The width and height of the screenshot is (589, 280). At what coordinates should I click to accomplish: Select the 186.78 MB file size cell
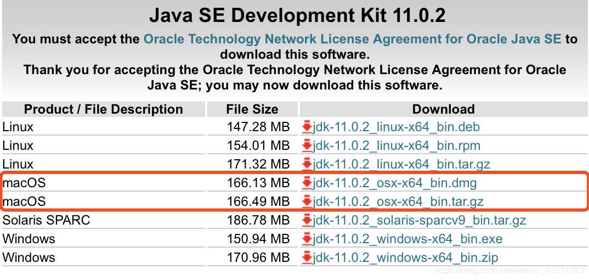pyautogui.click(x=252, y=220)
